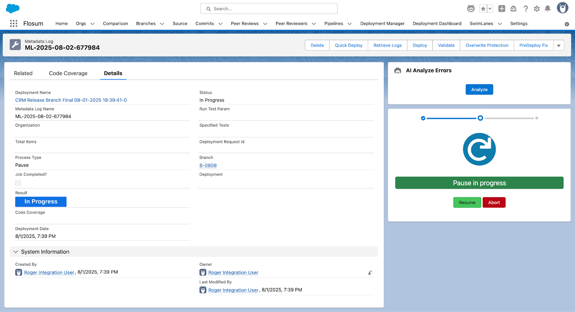Click the Metadata Log wrench icon
This screenshot has height=312, width=575.
[15, 44]
